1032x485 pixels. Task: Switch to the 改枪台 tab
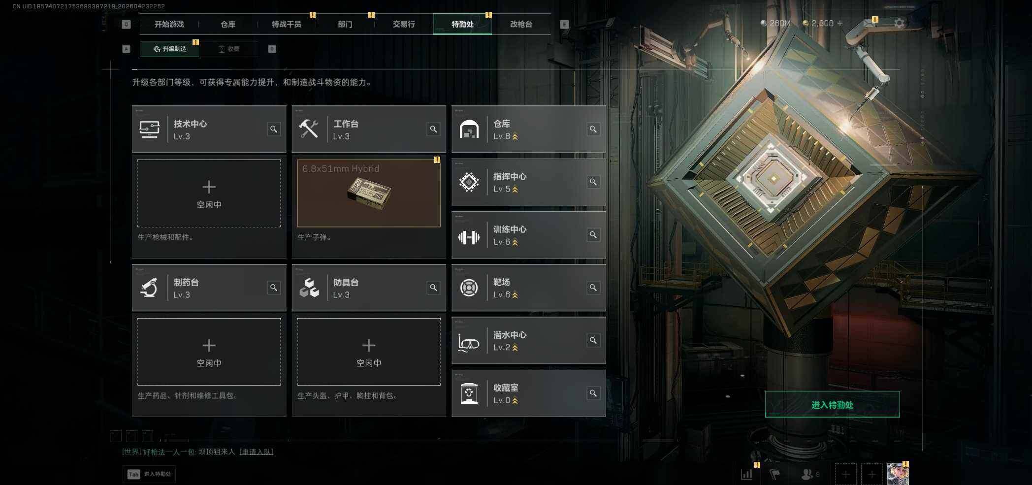(x=521, y=24)
